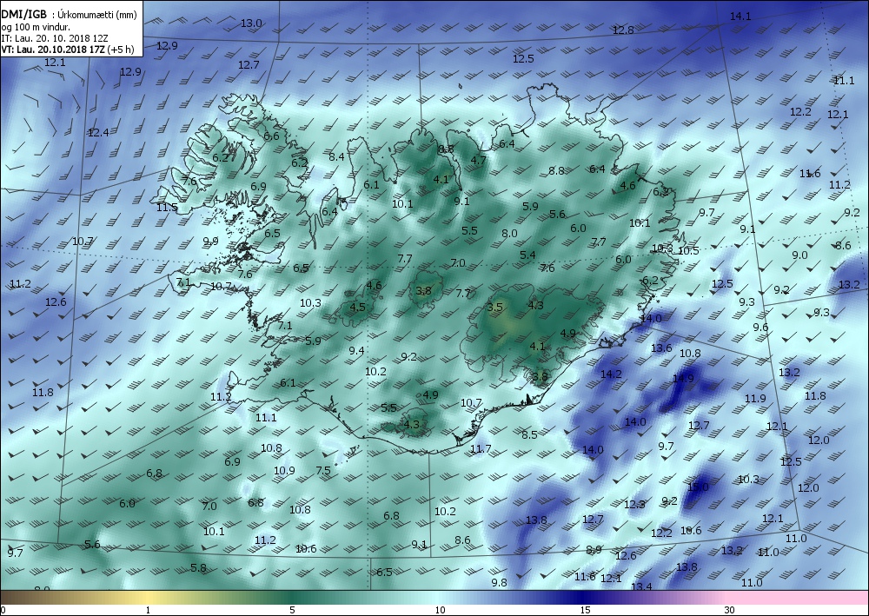Click the DMI/IGB title in legend
Image resolution: width=869 pixels, height=616 pixels.
(23, 15)
